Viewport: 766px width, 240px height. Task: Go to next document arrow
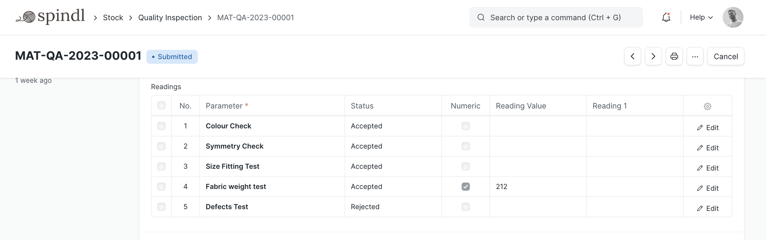pyautogui.click(x=653, y=57)
